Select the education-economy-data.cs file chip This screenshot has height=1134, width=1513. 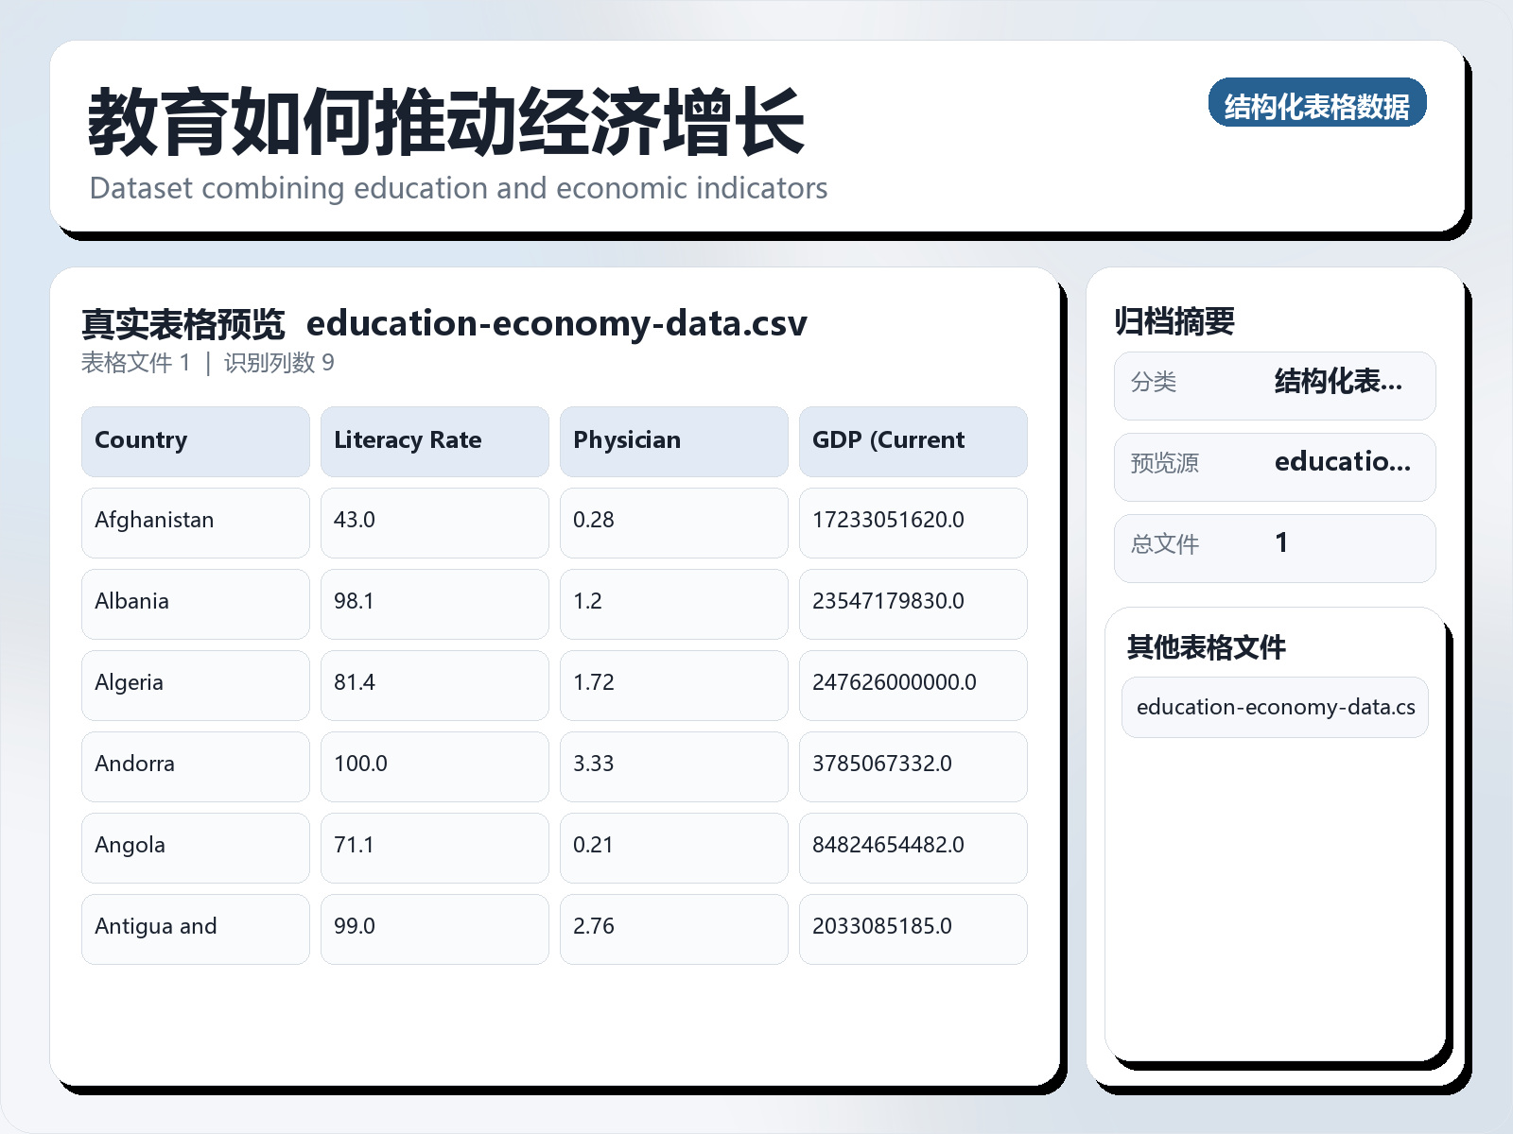[x=1274, y=706]
